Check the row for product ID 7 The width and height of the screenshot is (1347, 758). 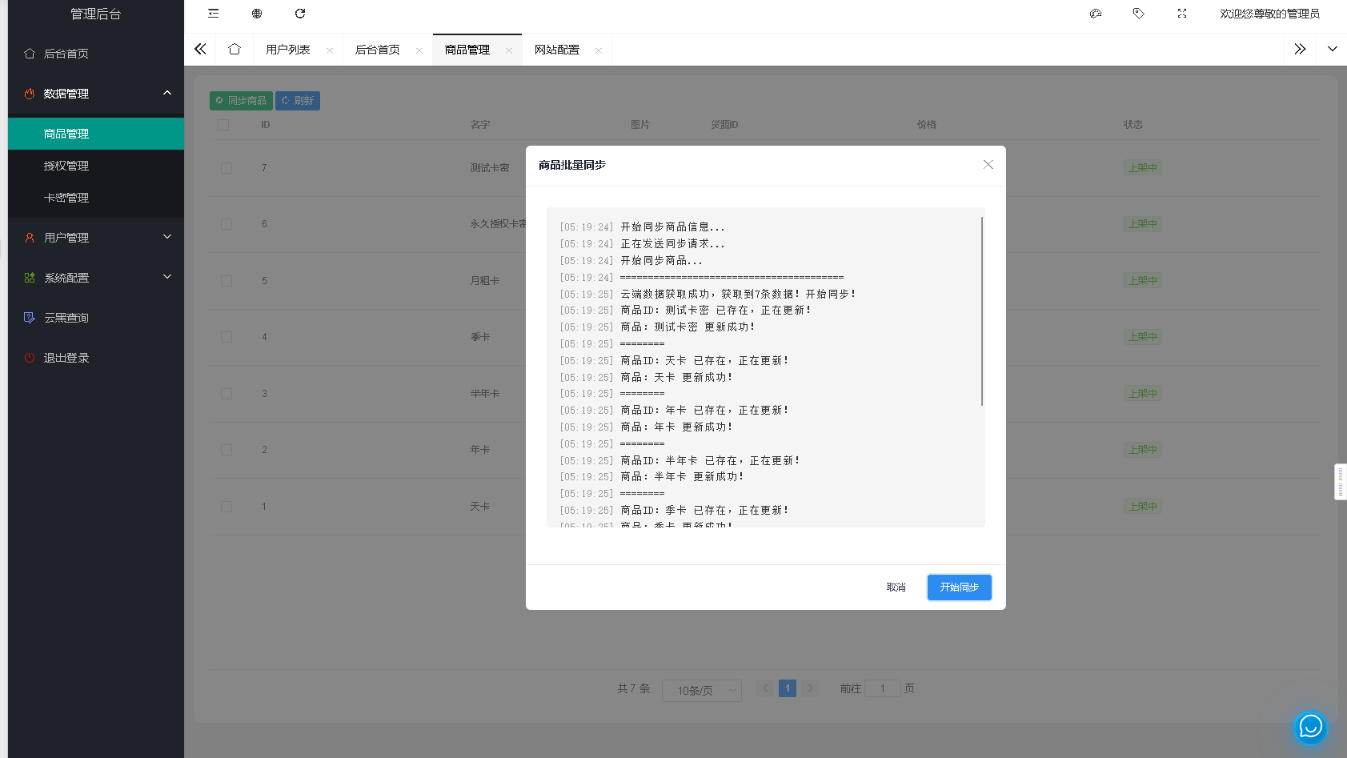pos(225,168)
